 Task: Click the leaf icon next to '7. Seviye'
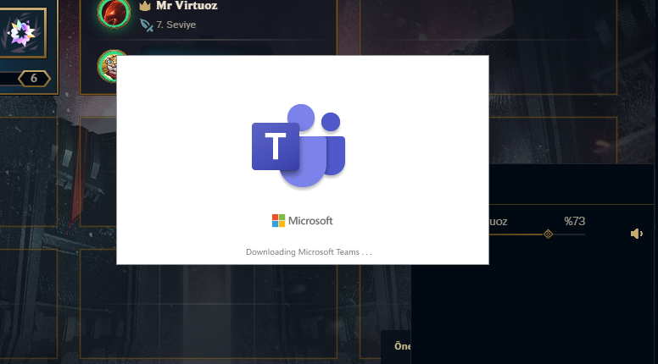[x=146, y=25]
